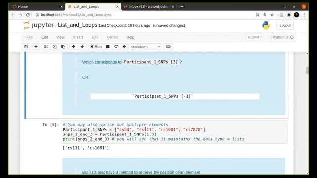Open the browser profile avatar

pyautogui.click(x=296, y=15)
